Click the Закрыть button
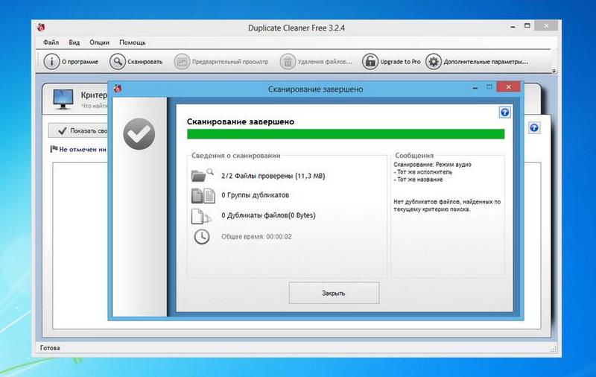 334,293
